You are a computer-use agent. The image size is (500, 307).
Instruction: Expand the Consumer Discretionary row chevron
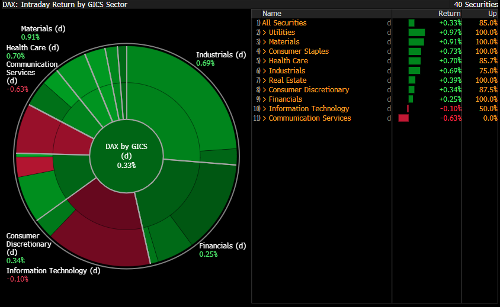point(264,90)
